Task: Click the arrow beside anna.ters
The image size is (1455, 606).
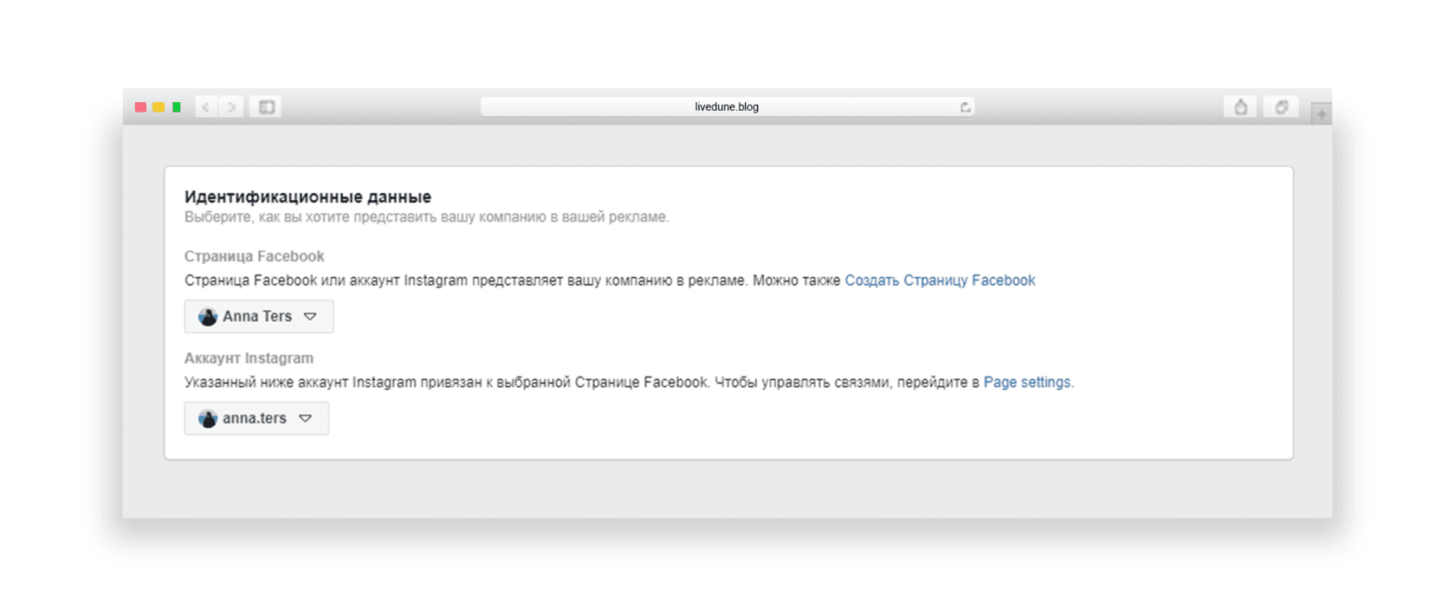Action: coord(305,418)
